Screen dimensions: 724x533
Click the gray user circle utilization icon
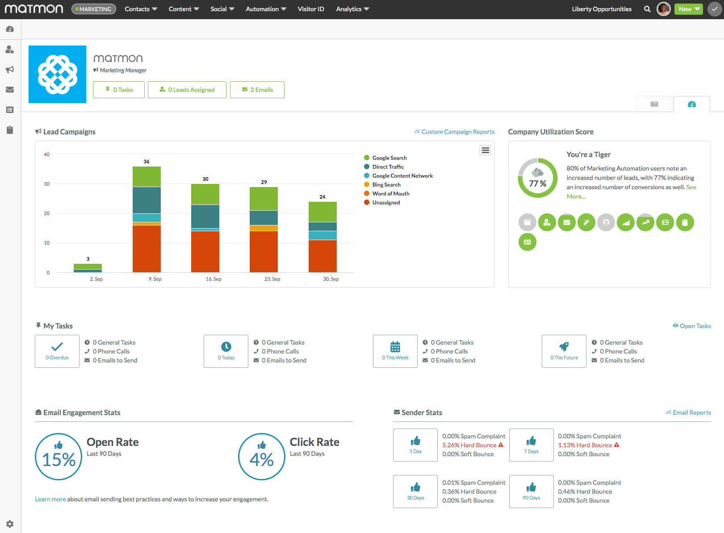coord(606,222)
